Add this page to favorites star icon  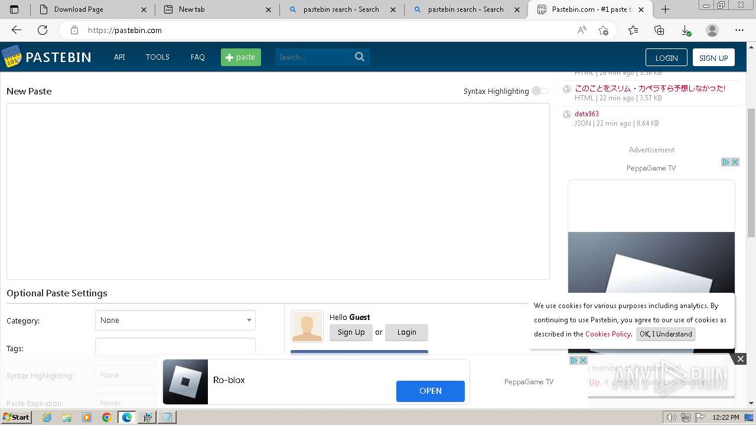(603, 30)
